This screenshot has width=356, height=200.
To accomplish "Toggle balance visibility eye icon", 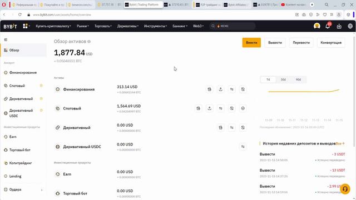I will point(89,42).
